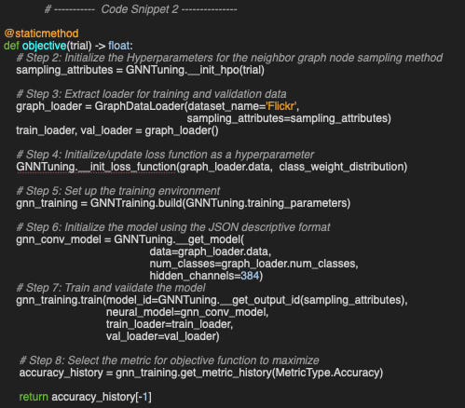
Task: Click the 'Code Snippet 2' comment header
Action: click(141, 9)
